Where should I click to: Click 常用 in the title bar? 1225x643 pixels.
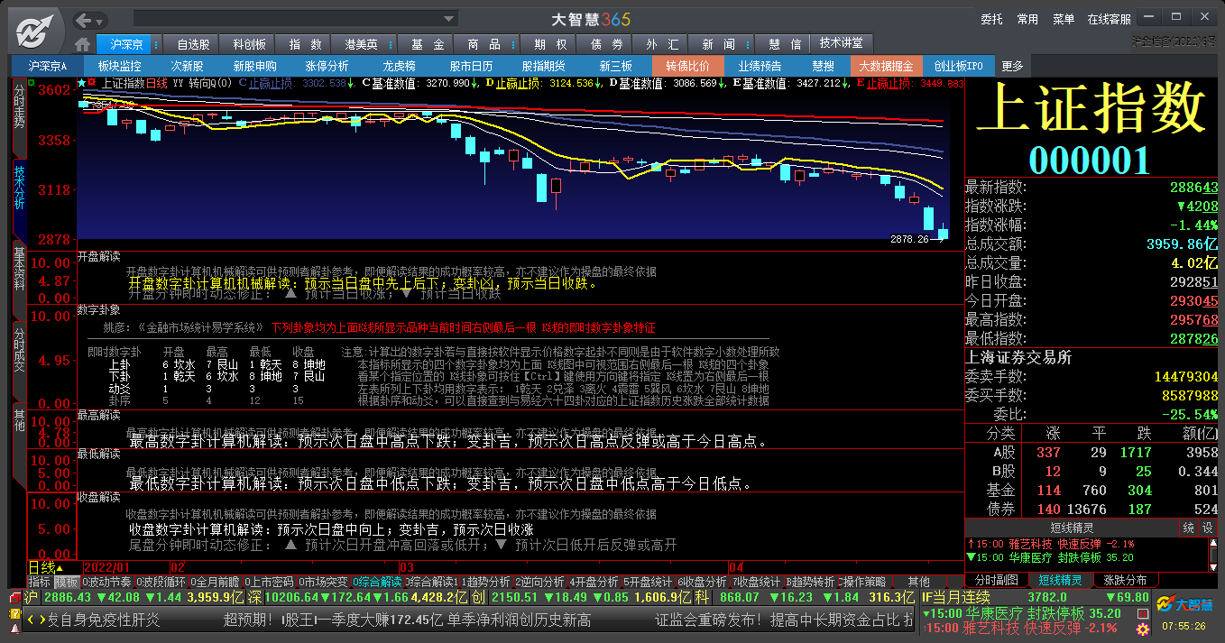(x=1027, y=19)
